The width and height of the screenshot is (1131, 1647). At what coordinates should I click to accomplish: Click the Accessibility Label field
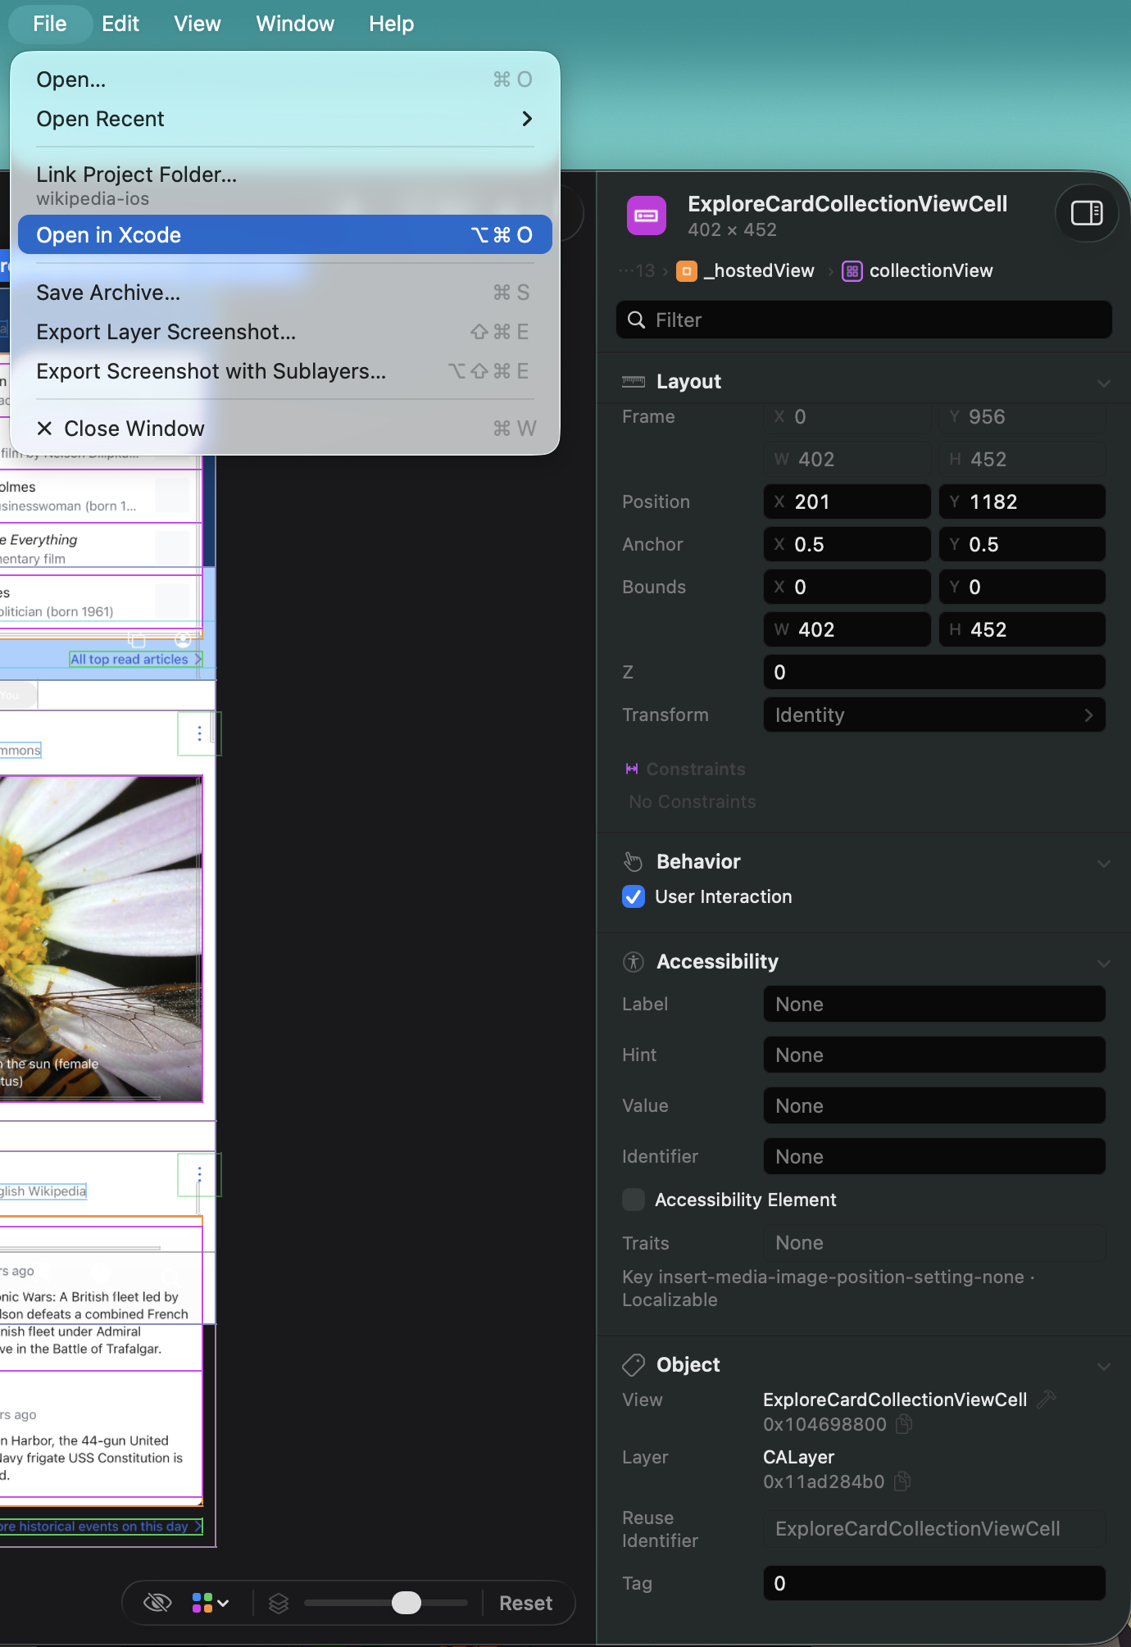point(934,1004)
